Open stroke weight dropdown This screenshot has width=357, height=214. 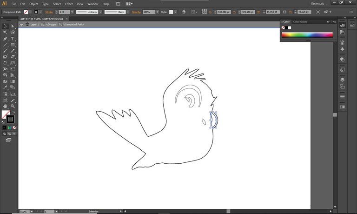[x=72, y=12]
